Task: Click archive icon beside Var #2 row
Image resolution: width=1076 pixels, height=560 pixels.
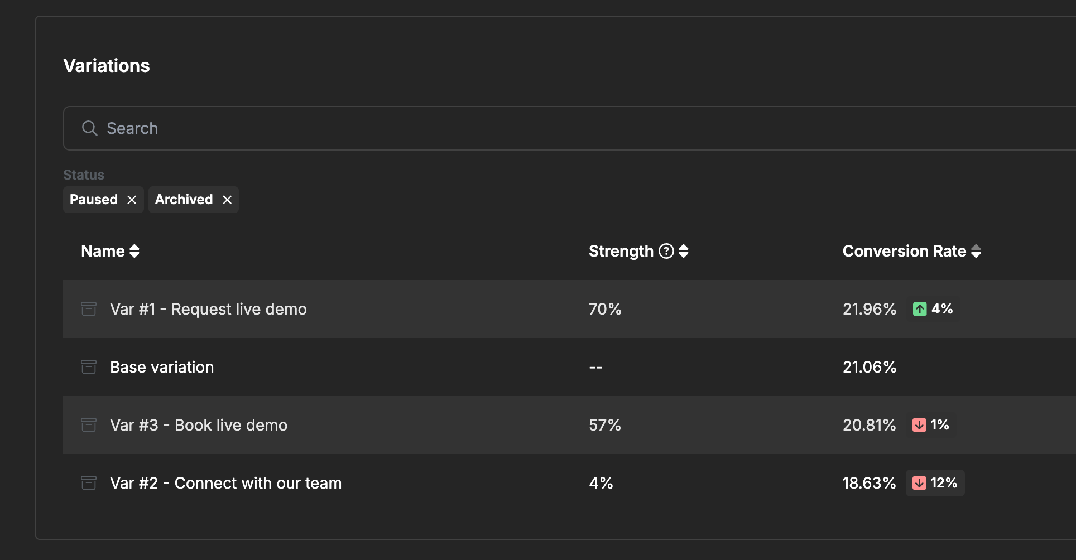Action: pos(89,483)
